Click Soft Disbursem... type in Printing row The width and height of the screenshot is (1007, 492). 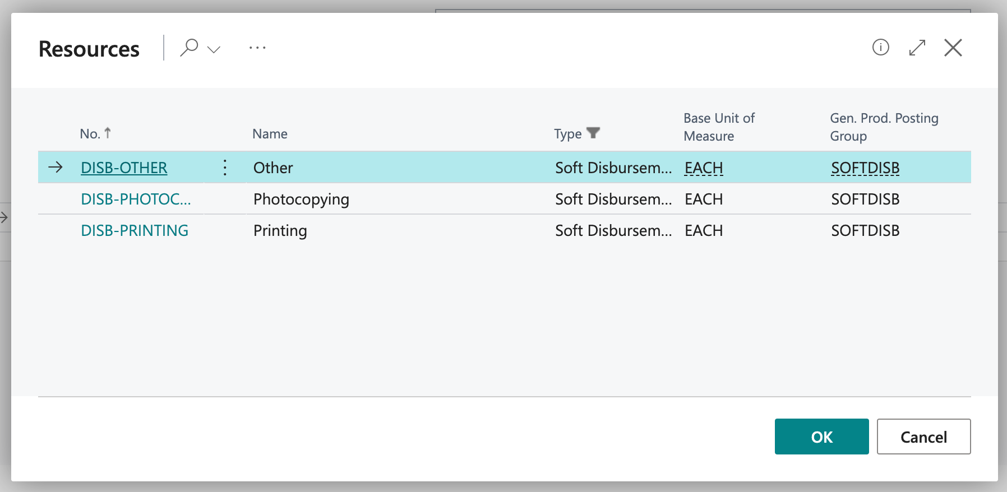pos(613,230)
